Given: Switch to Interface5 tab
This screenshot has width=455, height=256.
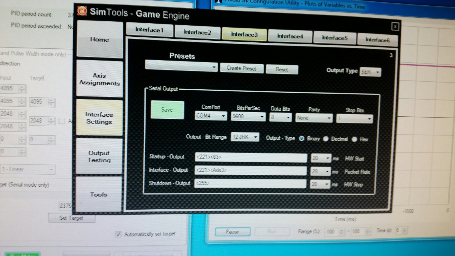Looking at the screenshot, I should [335, 38].
